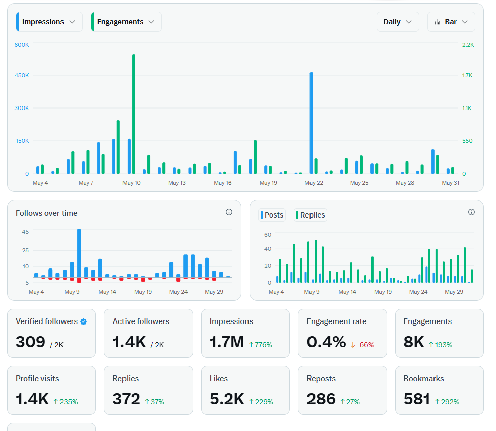This screenshot has height=431, width=496.
Task: Open the Engagements metric dropdown
Action: pyautogui.click(x=126, y=22)
